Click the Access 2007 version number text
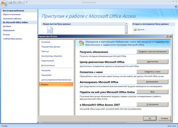 click(111, 109)
